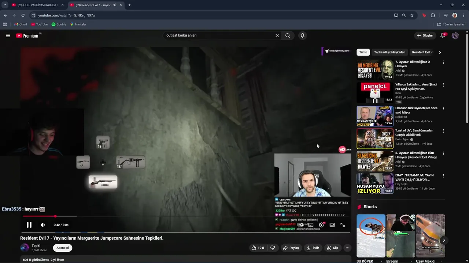Open zoom indicator in address bar

pos(404,15)
